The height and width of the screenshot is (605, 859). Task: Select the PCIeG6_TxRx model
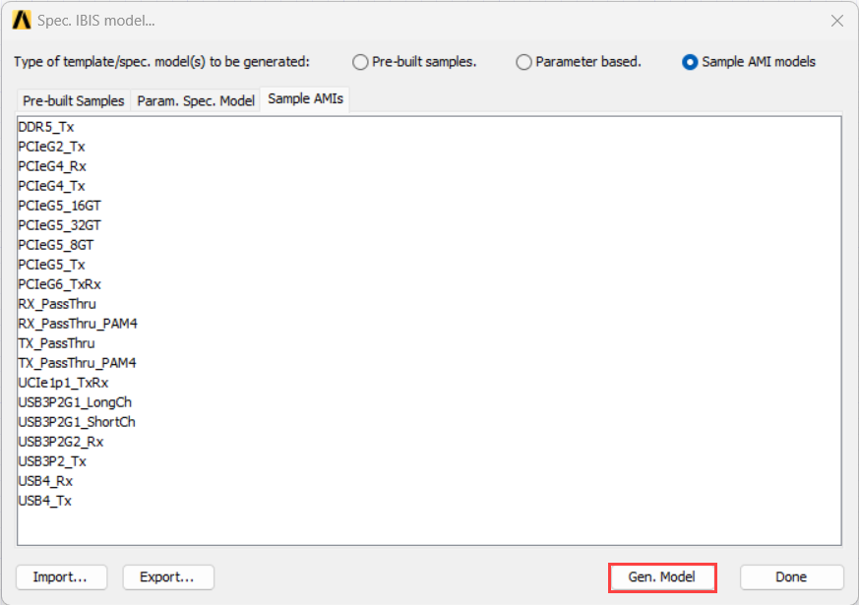[58, 283]
